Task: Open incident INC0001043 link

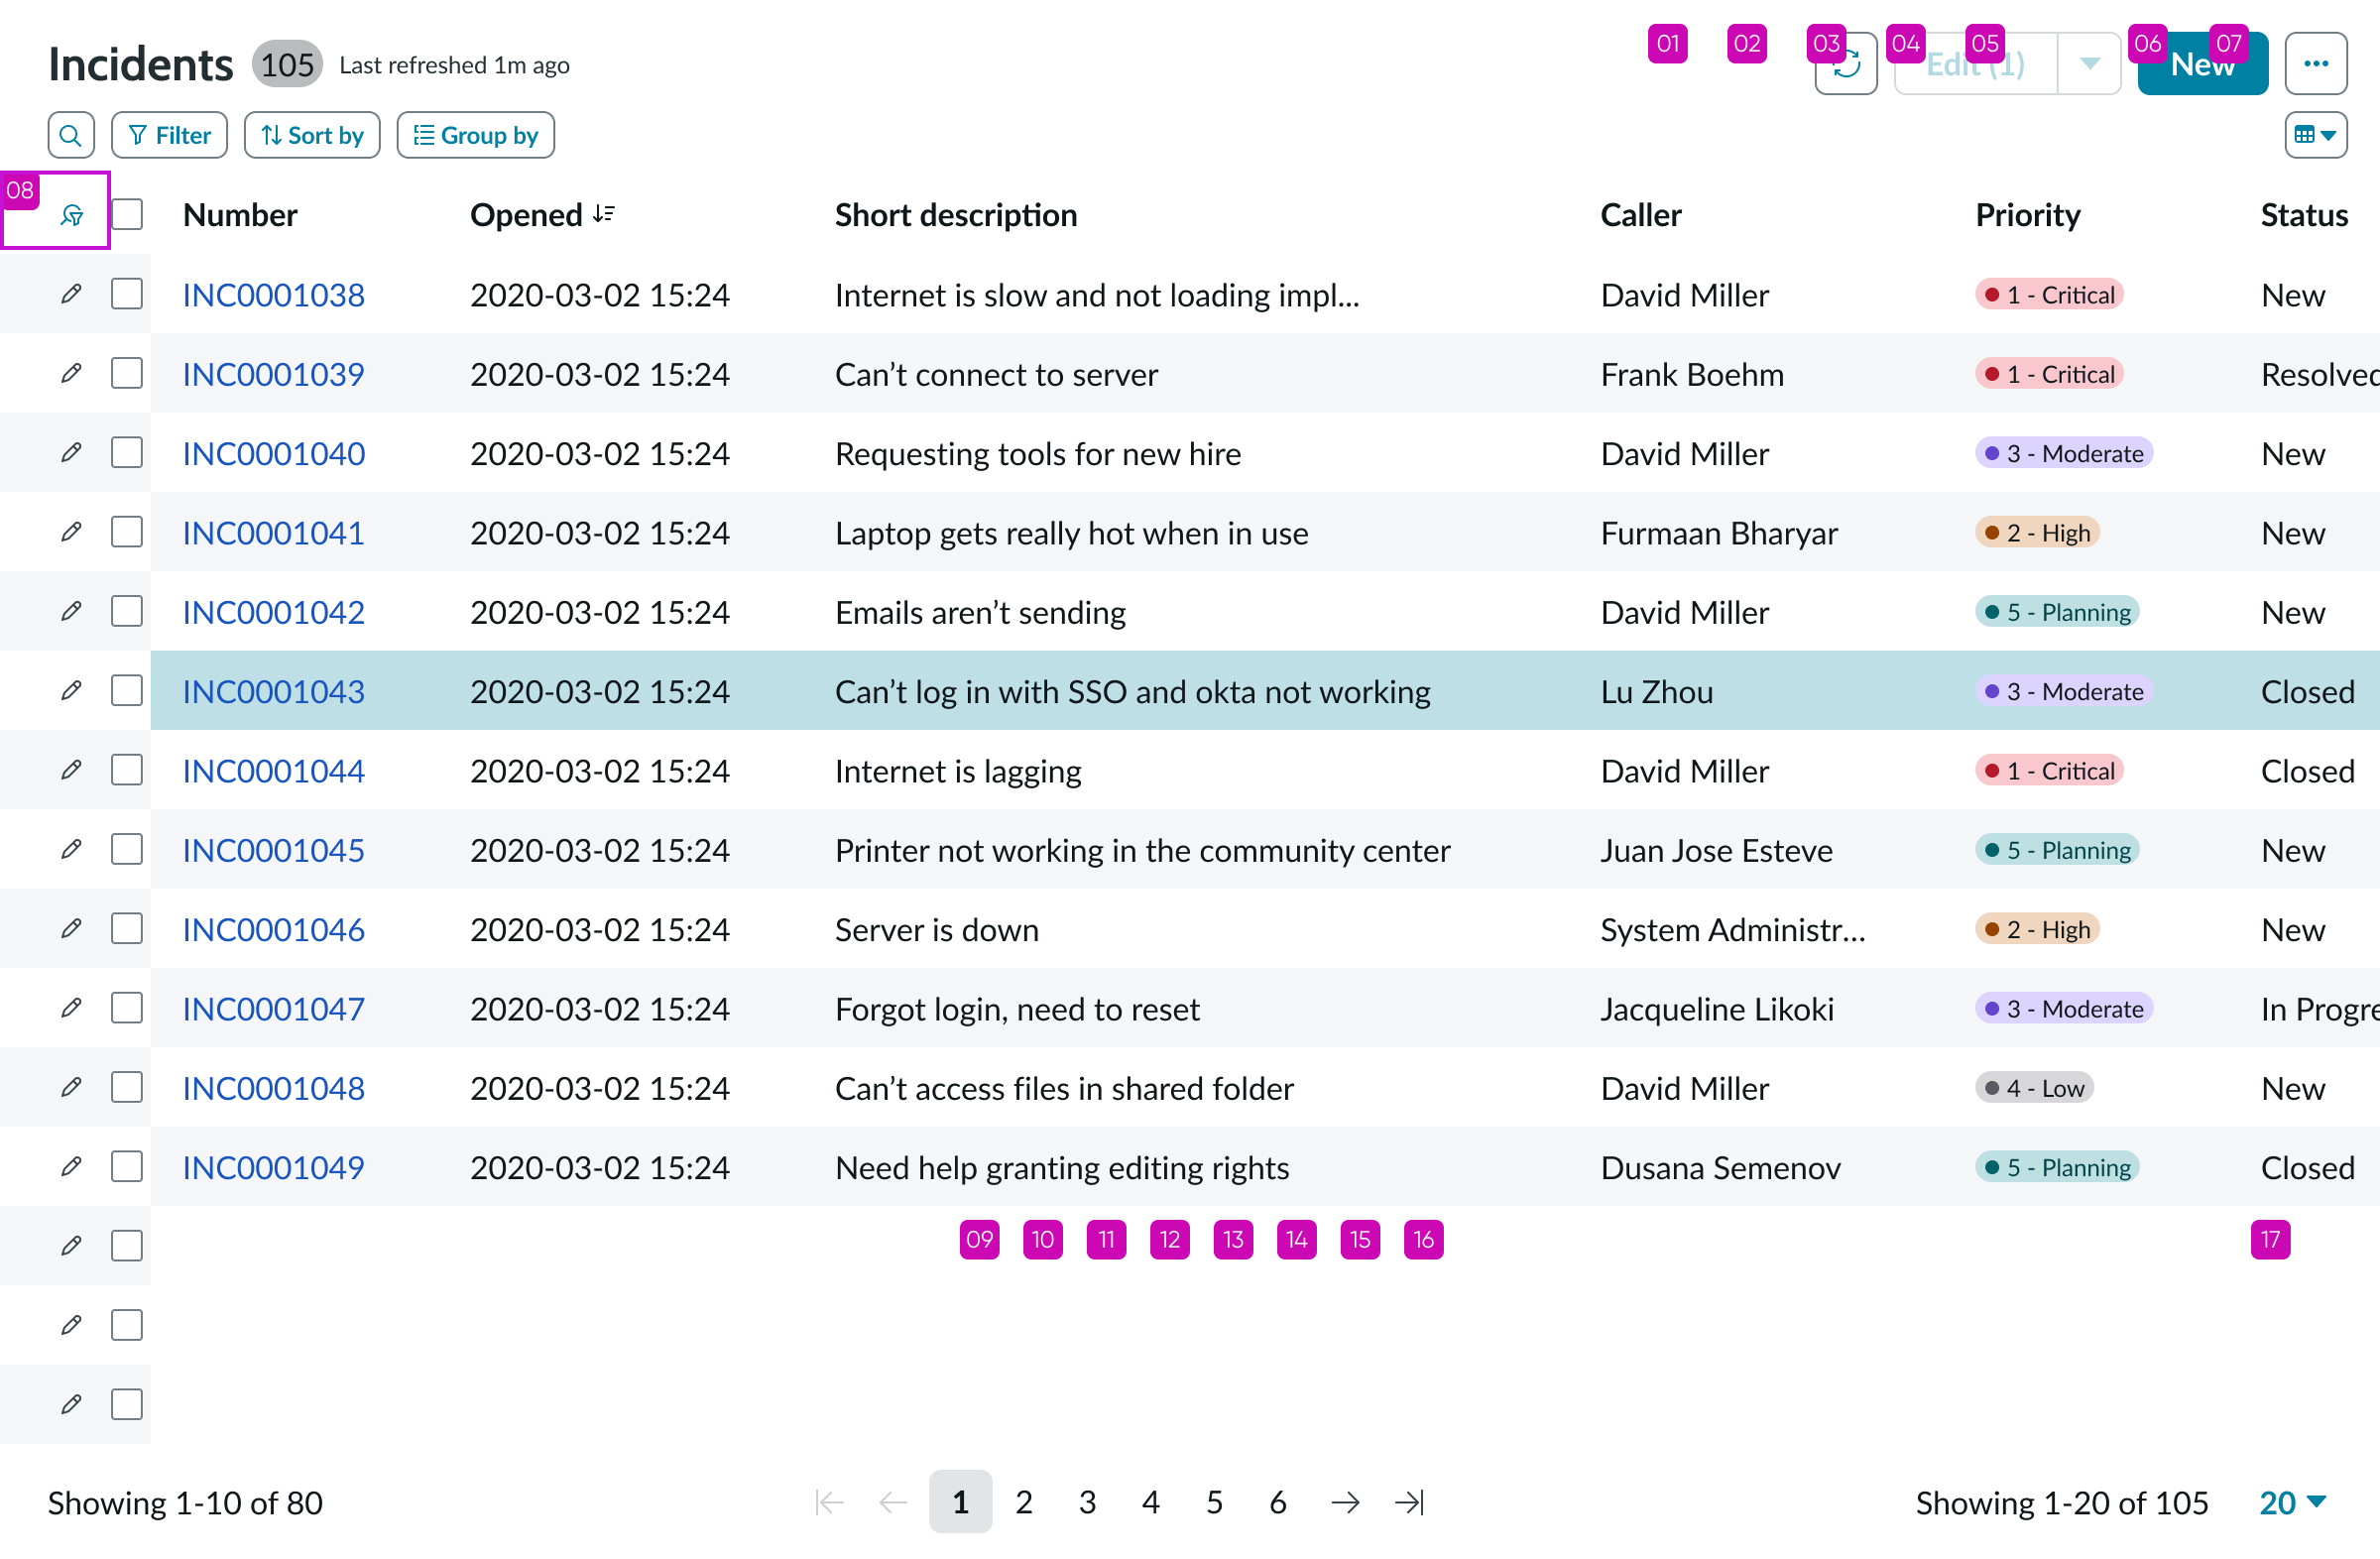Action: pos(273,690)
